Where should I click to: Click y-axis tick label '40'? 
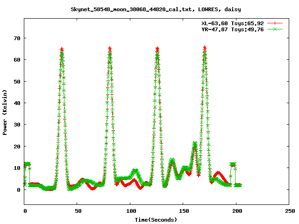(x=17, y=103)
